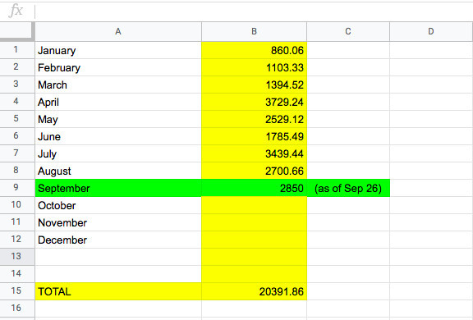
Task: Select empty yellow cell beside November
Action: pos(255,222)
